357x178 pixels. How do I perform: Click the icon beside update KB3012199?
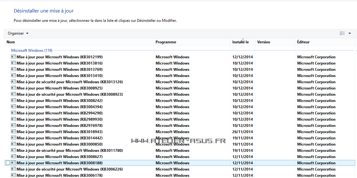pyautogui.click(x=13, y=57)
